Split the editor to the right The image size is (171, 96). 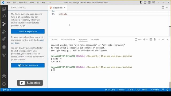tap(163, 7)
